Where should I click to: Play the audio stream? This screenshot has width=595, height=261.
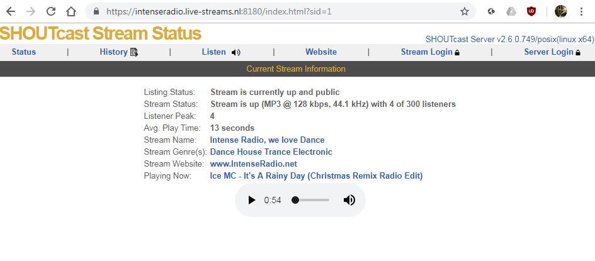pyautogui.click(x=251, y=200)
